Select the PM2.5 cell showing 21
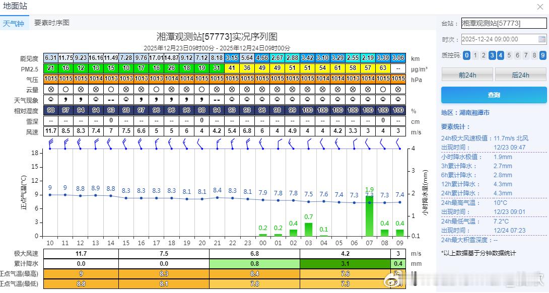The image size is (549, 293). [x=51, y=68]
